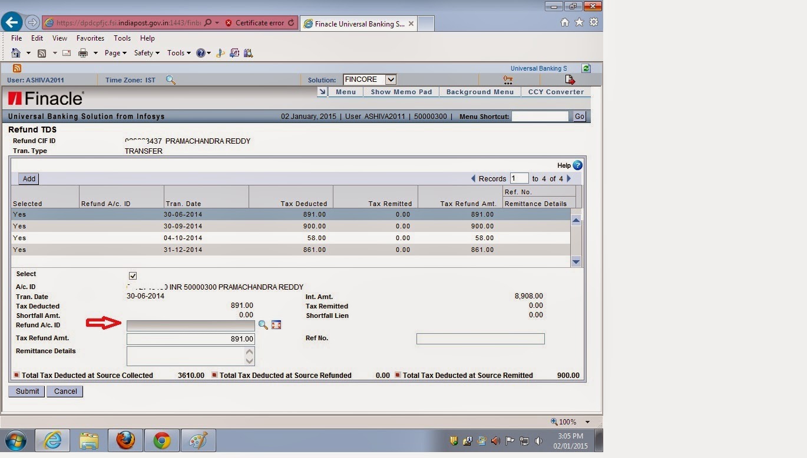Open Firefox from the Windows taskbar
This screenshot has height=458, width=807.
tap(125, 440)
